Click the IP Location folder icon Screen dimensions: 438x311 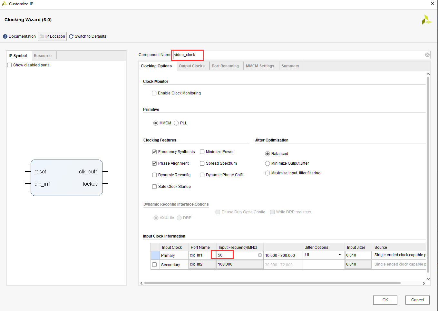coord(42,36)
